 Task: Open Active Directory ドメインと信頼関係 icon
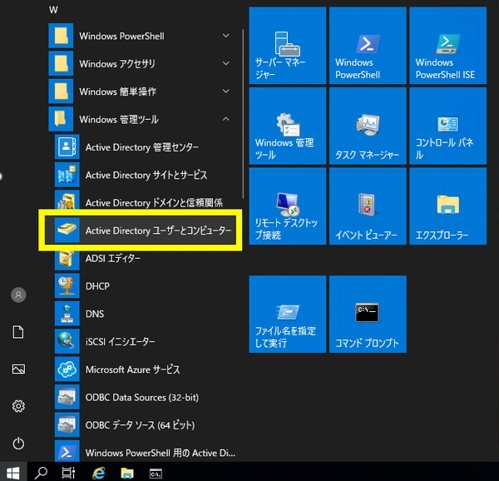click(67, 201)
